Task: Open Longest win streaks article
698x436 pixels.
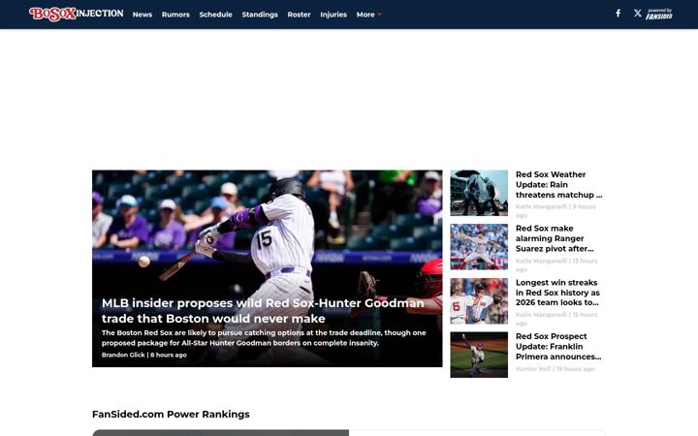Action: 557,293
